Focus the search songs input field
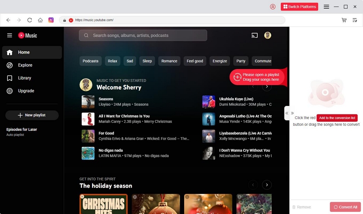 (143, 35)
